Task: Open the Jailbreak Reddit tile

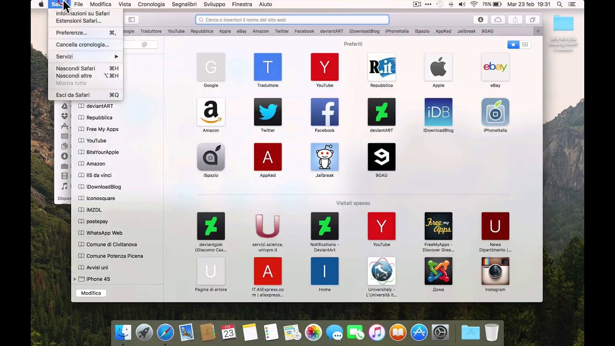Action: [325, 157]
